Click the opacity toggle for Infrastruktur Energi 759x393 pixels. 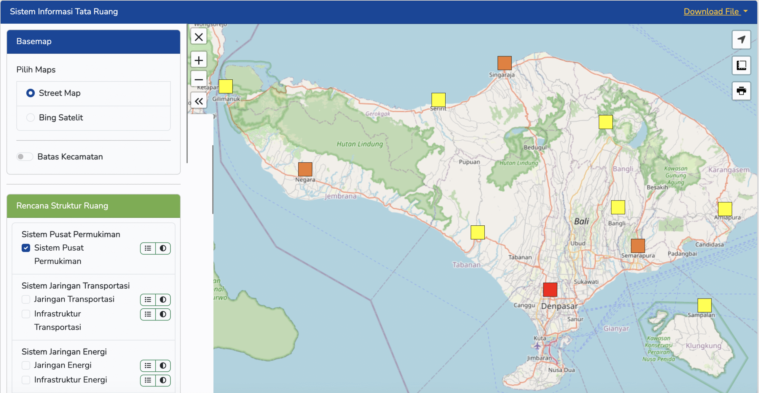tap(163, 380)
